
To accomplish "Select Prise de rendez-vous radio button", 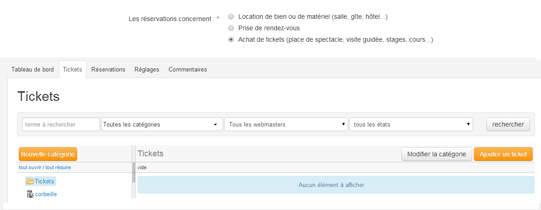I will 231,28.
